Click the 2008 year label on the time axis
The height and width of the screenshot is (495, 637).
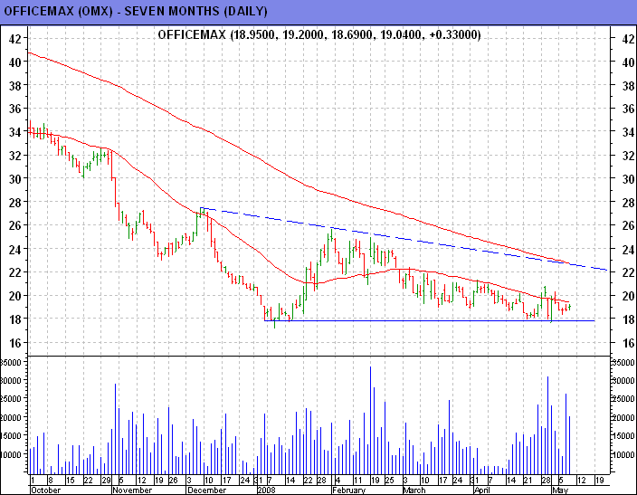tap(269, 489)
